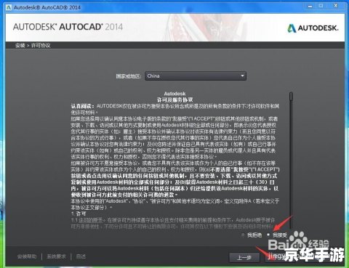Open the 安装帮助 installation help link
The image size is (349, 268).
pos(27,256)
